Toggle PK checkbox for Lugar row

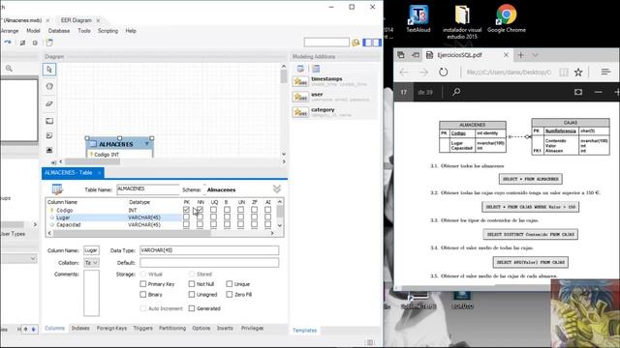pos(186,217)
